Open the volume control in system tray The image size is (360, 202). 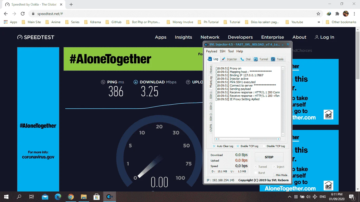pyautogui.click(x=309, y=197)
